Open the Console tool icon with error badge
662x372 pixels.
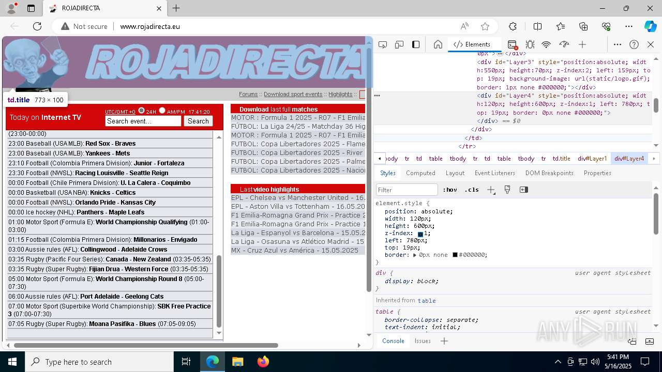pyautogui.click(x=513, y=44)
